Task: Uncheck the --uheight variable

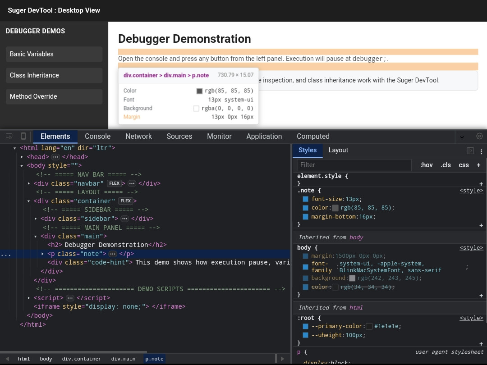Action: [x=305, y=335]
